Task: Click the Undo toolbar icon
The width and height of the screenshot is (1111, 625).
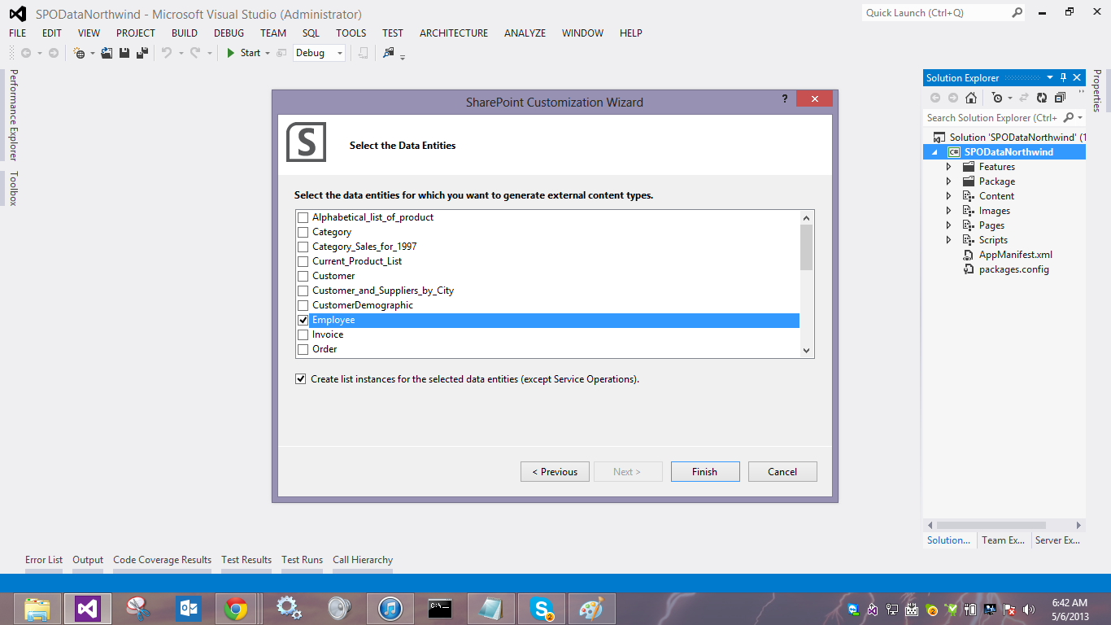Action: pyautogui.click(x=167, y=53)
